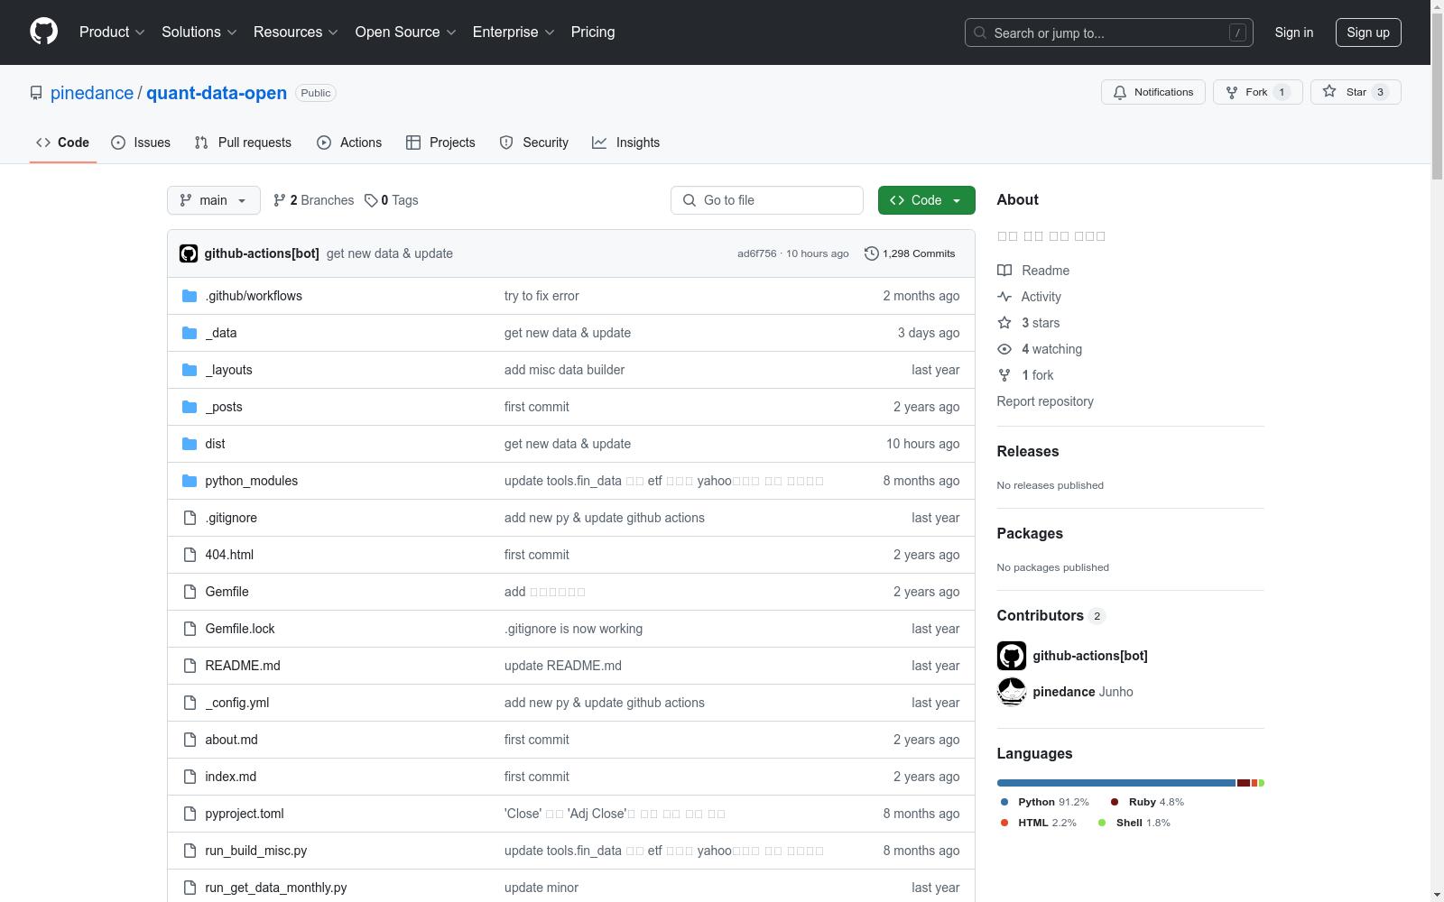Click the Ruby language color dot

pos(1115,802)
